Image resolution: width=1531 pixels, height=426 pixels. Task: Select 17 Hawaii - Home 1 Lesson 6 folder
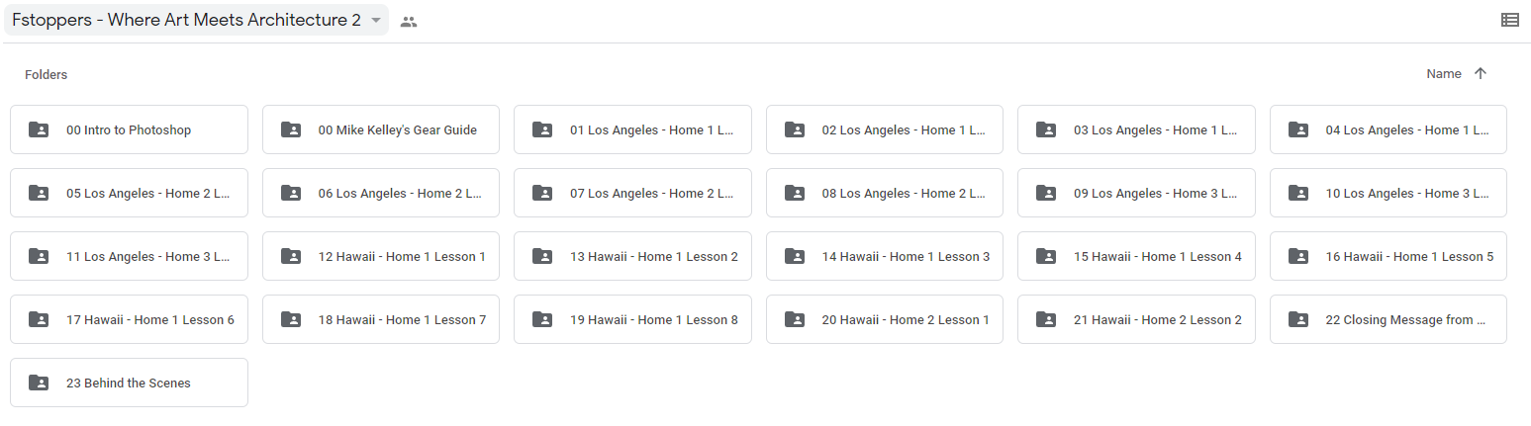[x=129, y=319]
